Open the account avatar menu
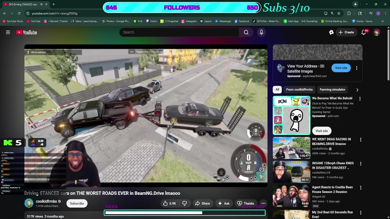 click(377, 32)
